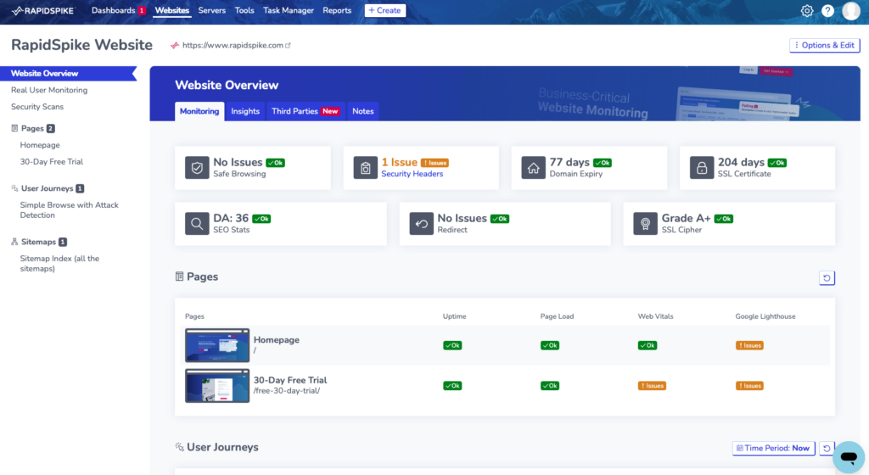Open the Options & Edit menu
The image size is (869, 475).
[825, 46]
